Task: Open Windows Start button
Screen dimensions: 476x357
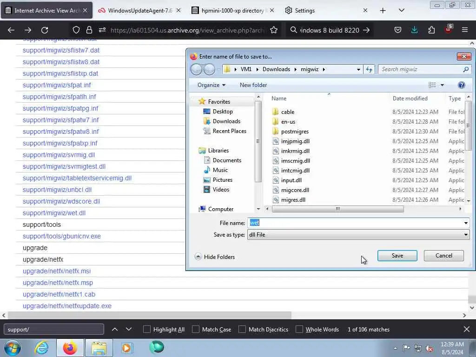Action: [13, 348]
